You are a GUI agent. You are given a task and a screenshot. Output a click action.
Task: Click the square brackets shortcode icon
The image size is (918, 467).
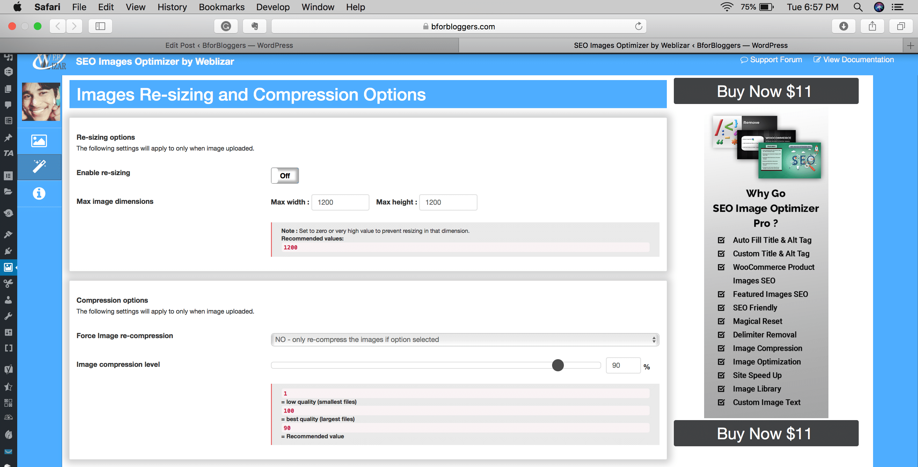pos(8,348)
